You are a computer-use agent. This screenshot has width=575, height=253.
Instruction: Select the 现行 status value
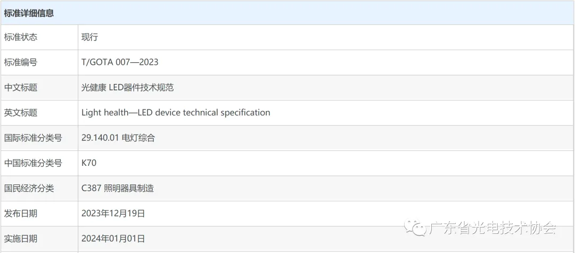click(90, 37)
